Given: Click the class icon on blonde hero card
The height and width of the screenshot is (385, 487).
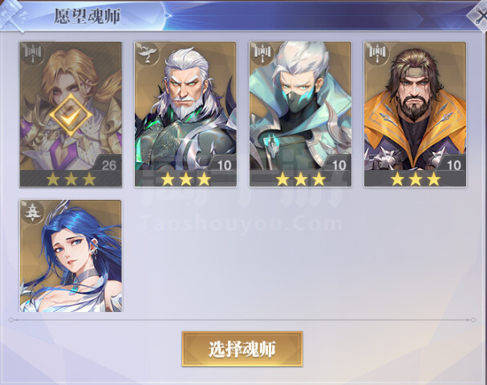Looking at the screenshot, I should [33, 54].
